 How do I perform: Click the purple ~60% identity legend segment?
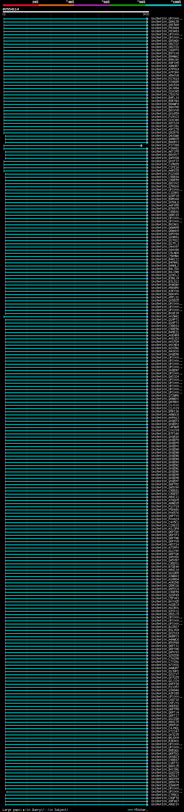92,5
